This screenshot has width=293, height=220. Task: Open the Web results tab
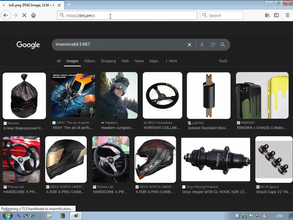[125, 61]
